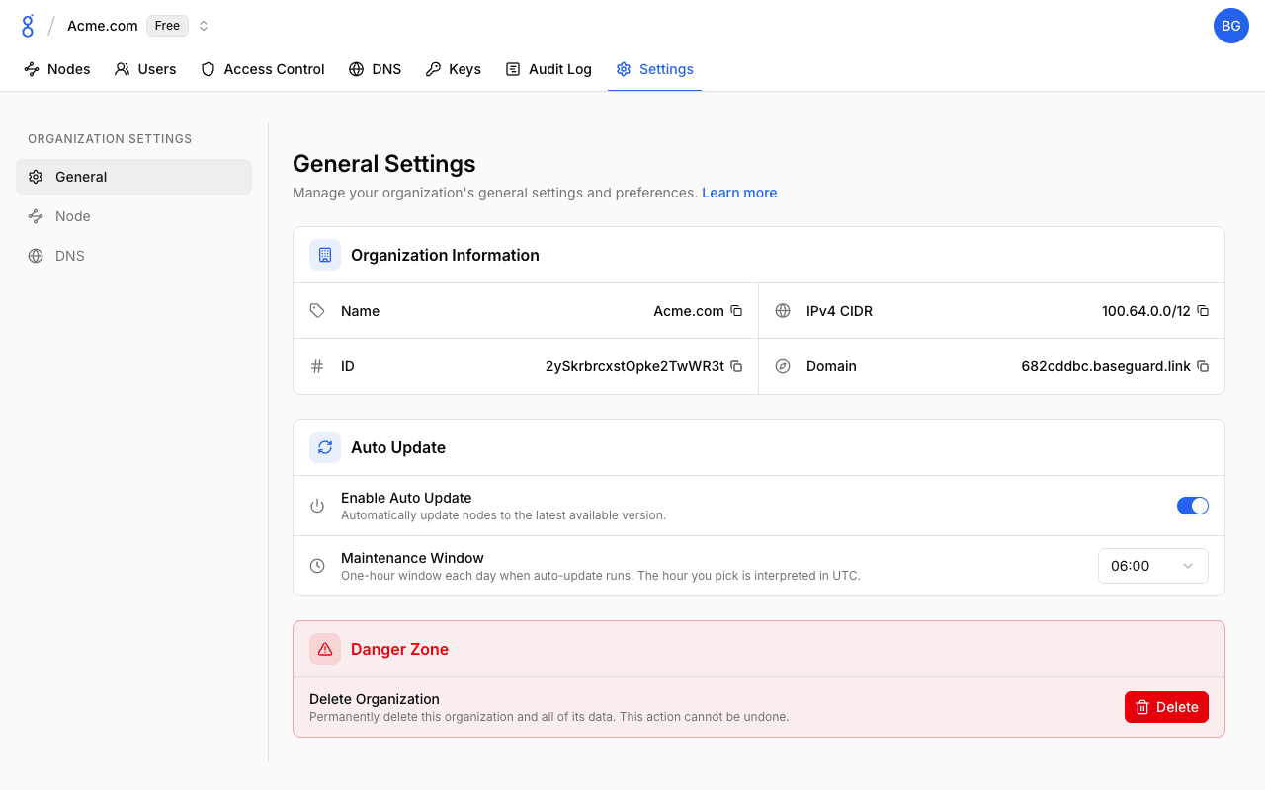The image size is (1265, 790).
Task: Click the 2ySkrbrcxstOpke2TwWR3t ID text
Action: (x=634, y=366)
